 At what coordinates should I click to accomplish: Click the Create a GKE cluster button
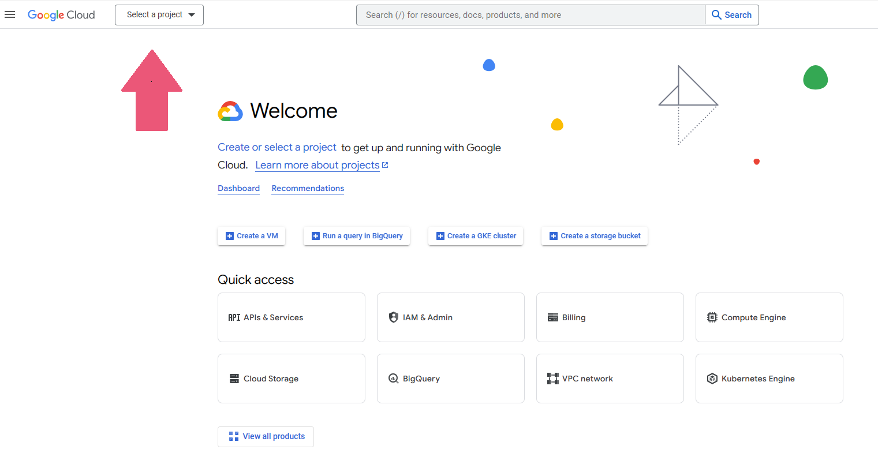click(x=476, y=236)
